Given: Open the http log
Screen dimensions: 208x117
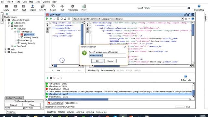Looking at the screenshot, I should [x=62, y=112].
